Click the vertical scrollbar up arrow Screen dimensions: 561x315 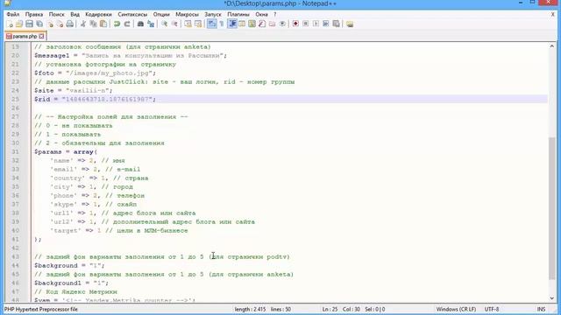pos(551,46)
